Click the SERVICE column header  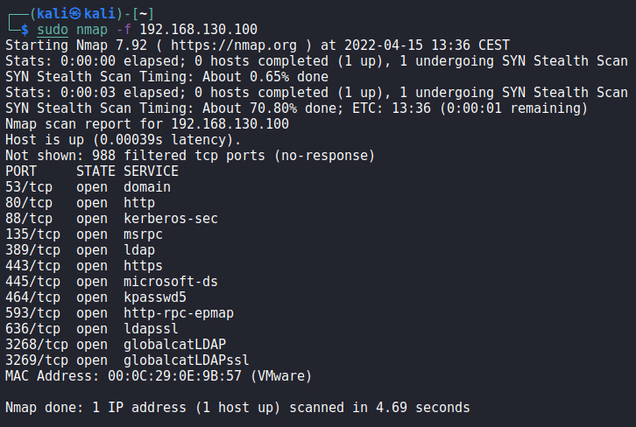[x=151, y=171]
